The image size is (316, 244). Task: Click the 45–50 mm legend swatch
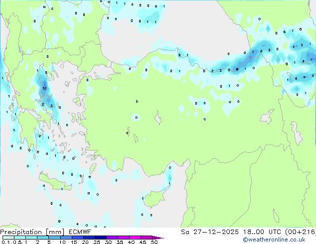[x=147, y=238]
